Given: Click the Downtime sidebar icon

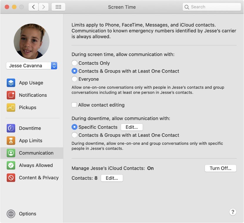Looking at the screenshot, I should pyautogui.click(x=11, y=128).
